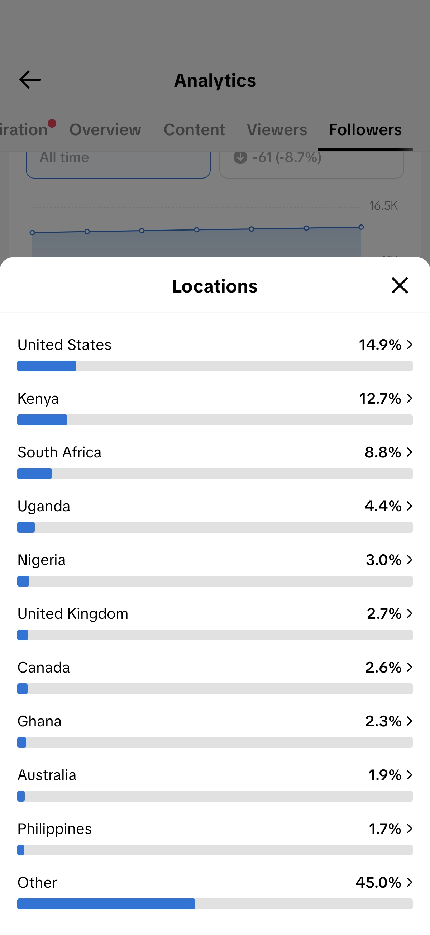Select the Followers tab
This screenshot has width=430, height=935.
coord(365,129)
